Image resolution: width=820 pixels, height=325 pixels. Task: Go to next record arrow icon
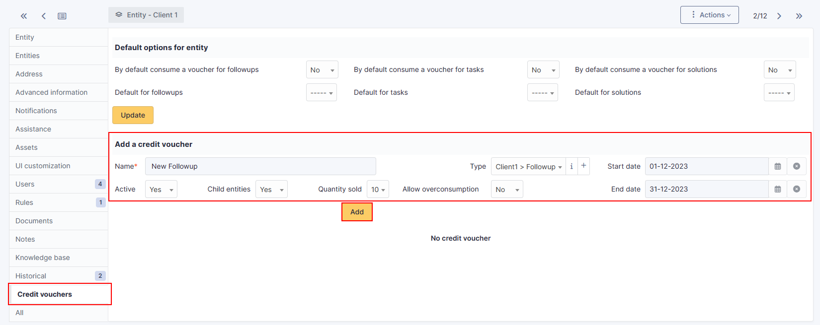pos(779,16)
